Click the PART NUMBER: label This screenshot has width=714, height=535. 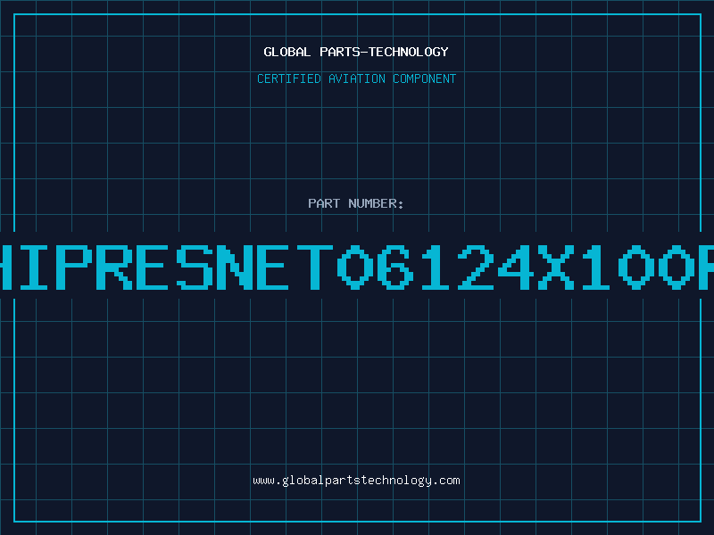(x=356, y=203)
